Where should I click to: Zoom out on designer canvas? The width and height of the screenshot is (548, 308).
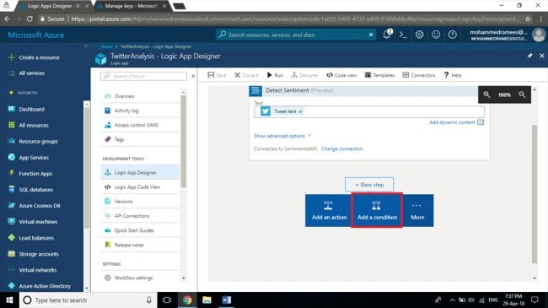[x=522, y=95]
